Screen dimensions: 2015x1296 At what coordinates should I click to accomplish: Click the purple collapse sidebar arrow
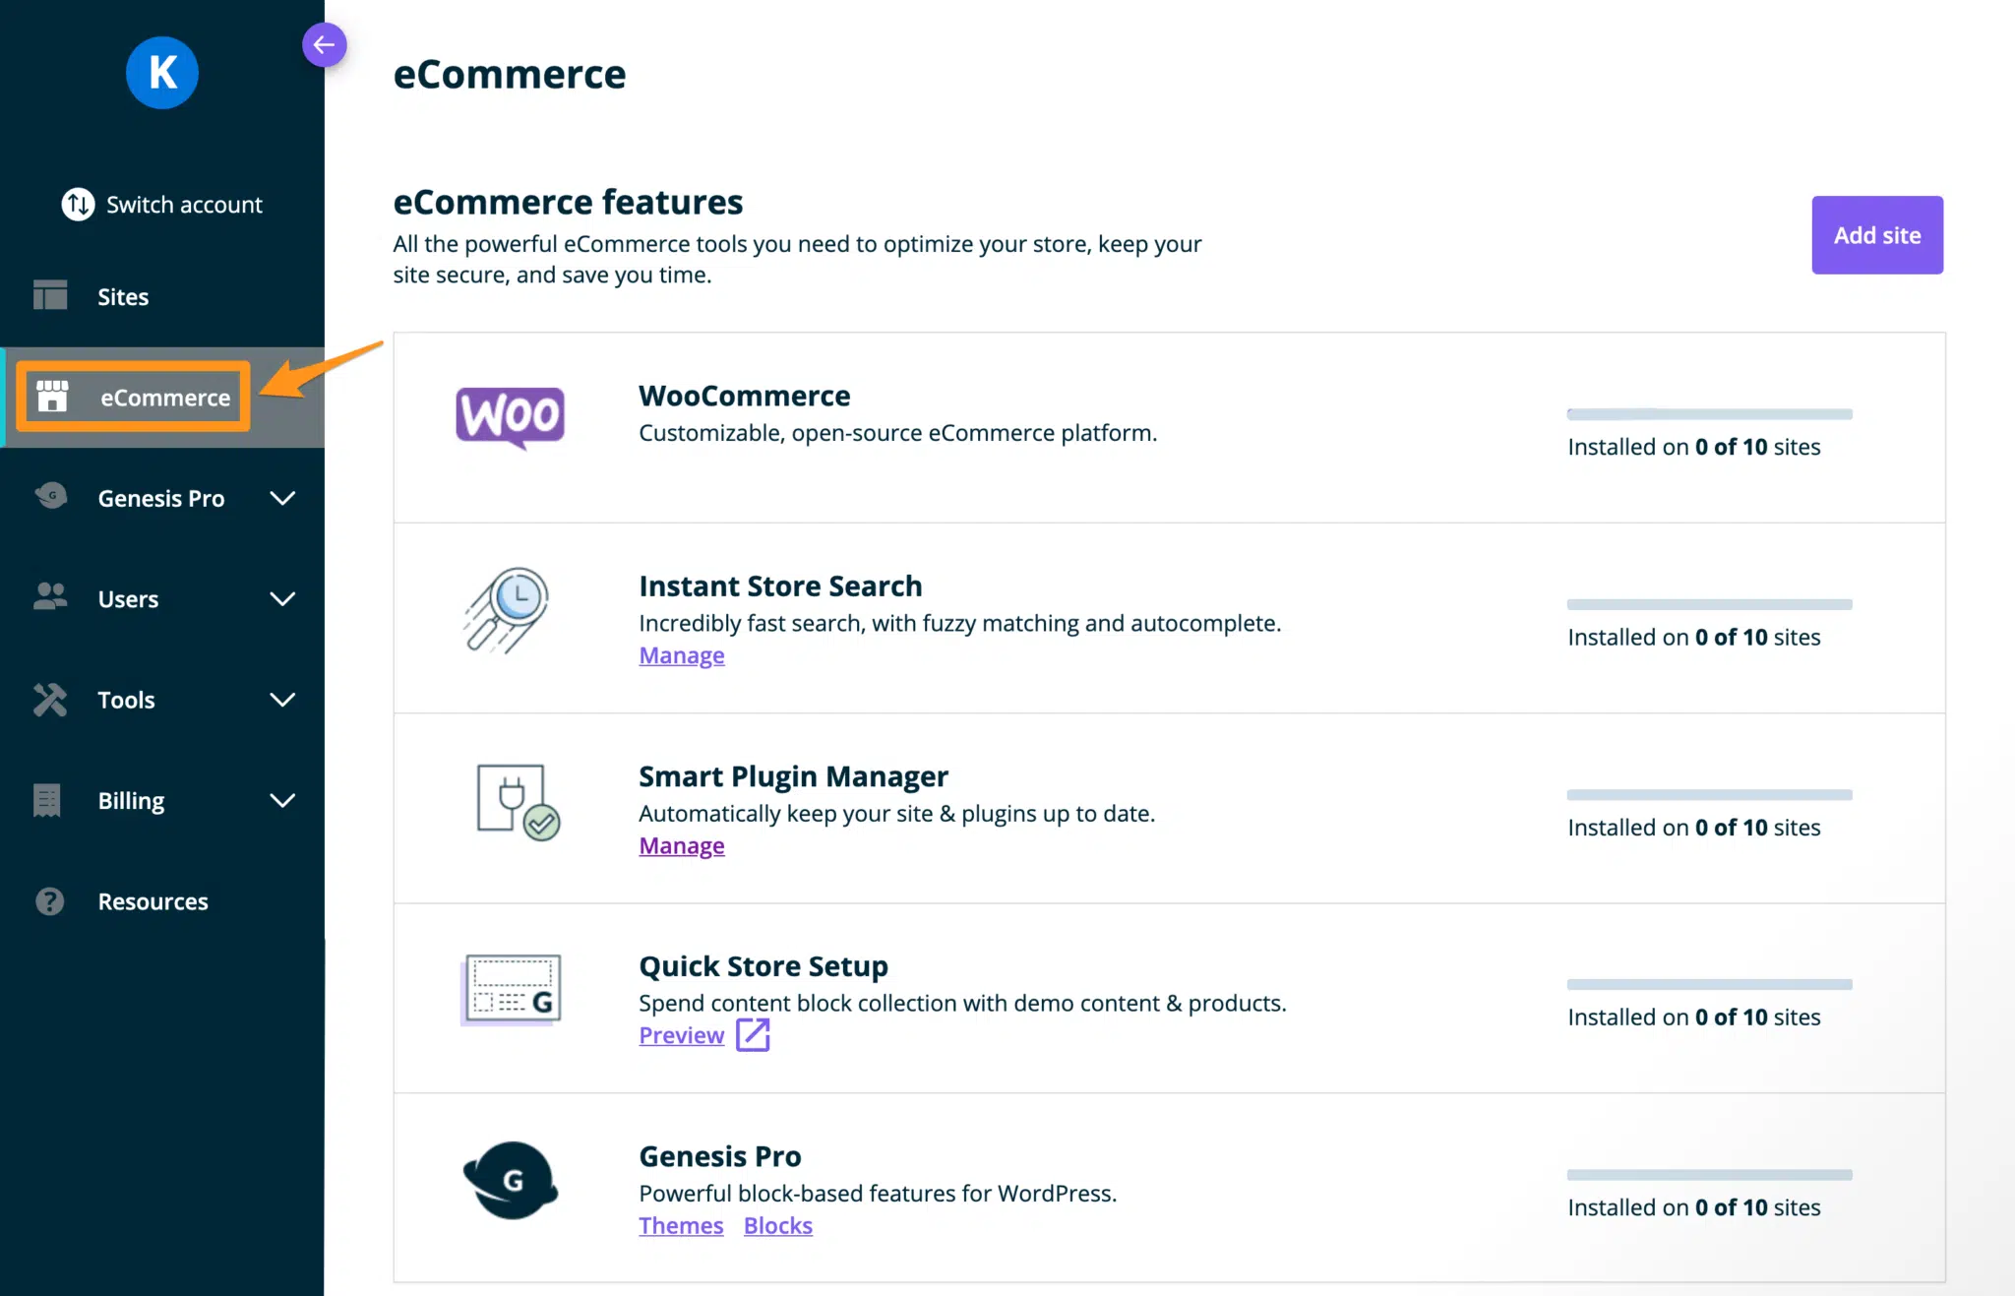(324, 45)
